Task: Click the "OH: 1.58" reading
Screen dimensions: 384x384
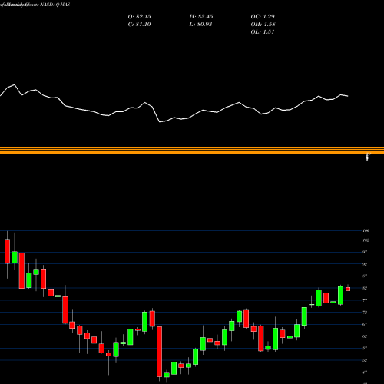Action: click(x=263, y=25)
